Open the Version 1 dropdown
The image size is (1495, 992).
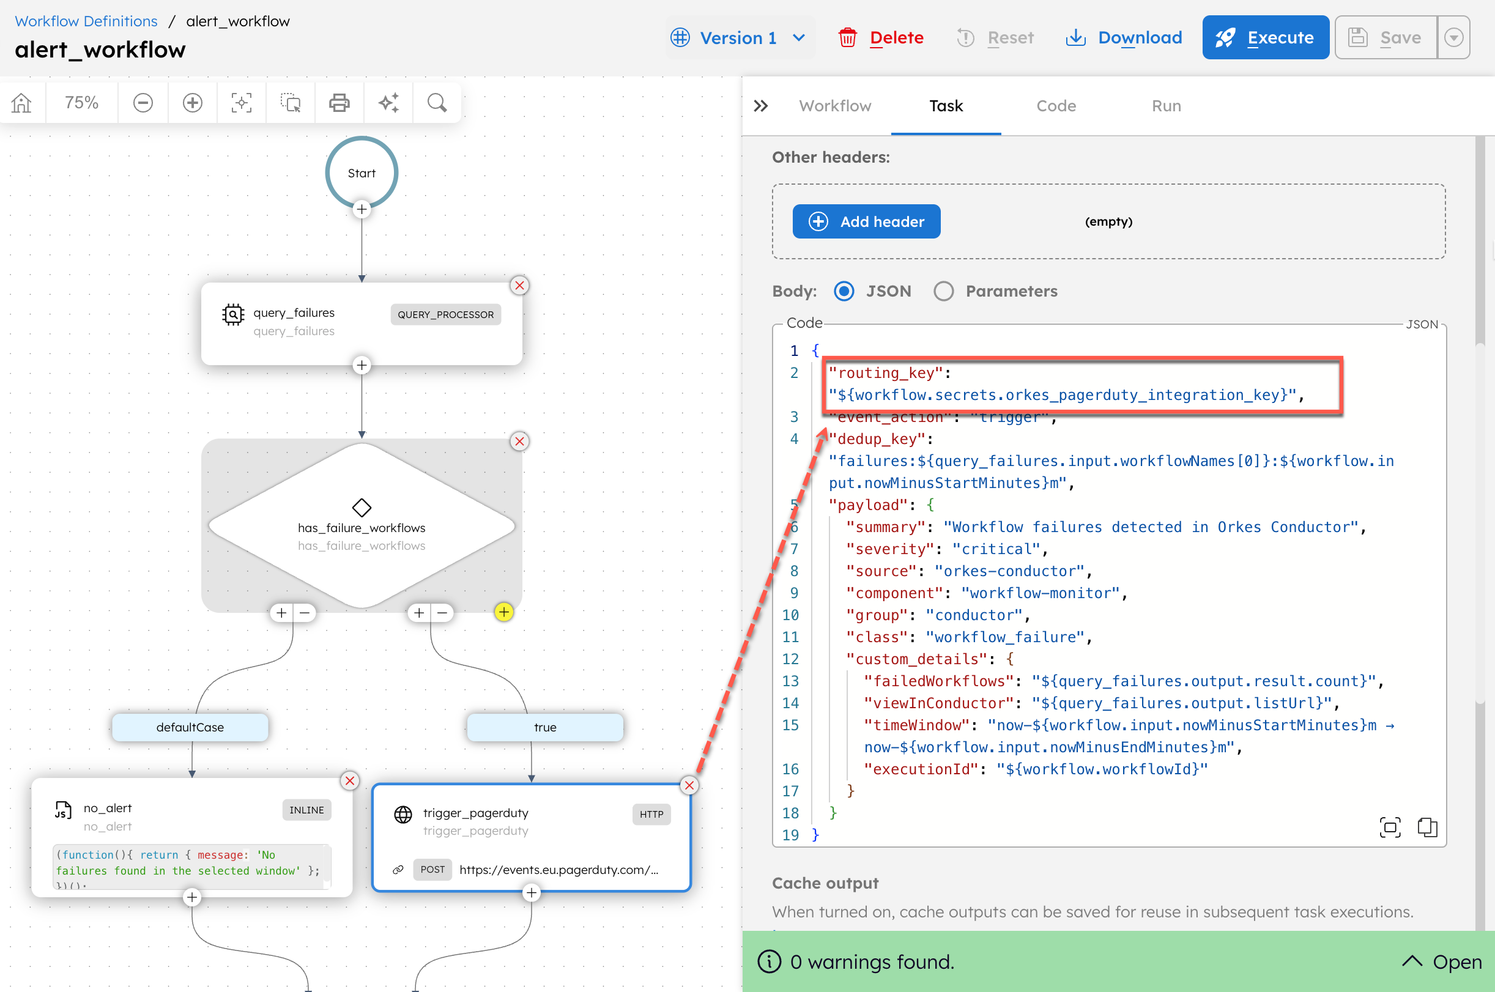(x=739, y=37)
